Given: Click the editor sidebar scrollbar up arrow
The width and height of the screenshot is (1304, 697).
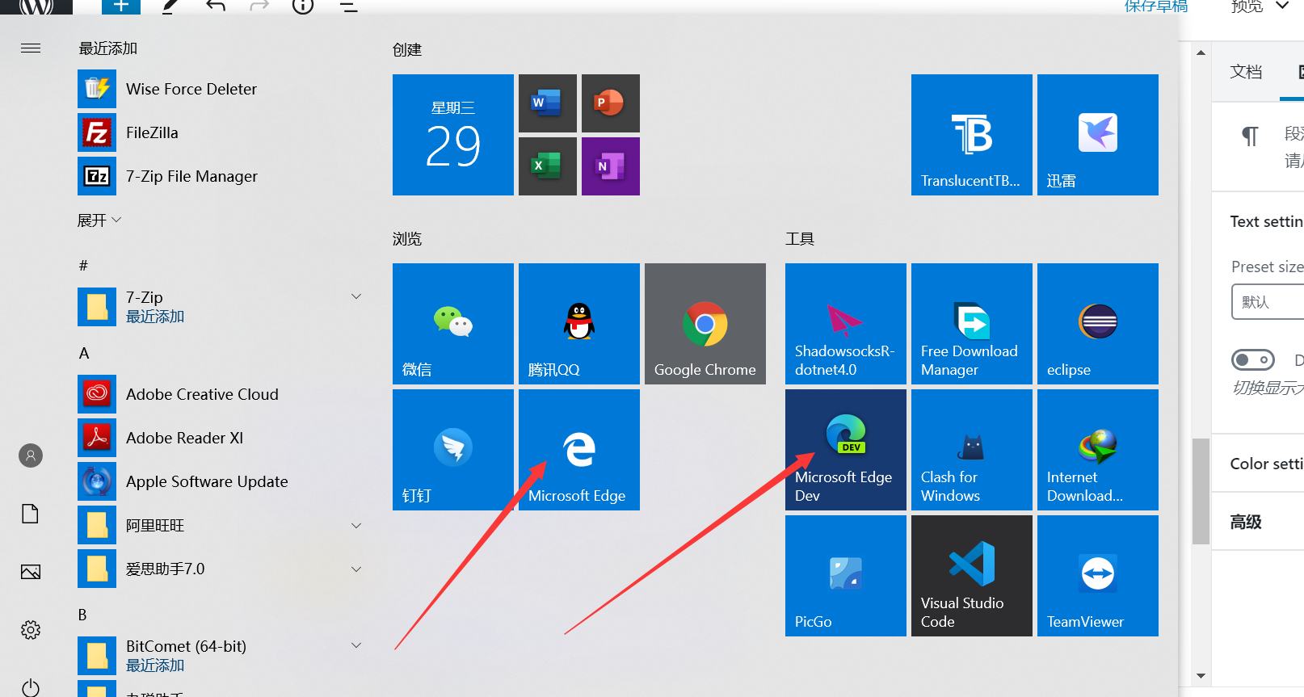Looking at the screenshot, I should 1201,52.
